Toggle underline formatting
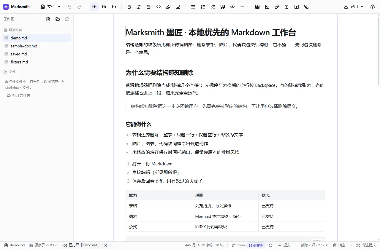This screenshot has width=380, height=249. tap(178, 7)
